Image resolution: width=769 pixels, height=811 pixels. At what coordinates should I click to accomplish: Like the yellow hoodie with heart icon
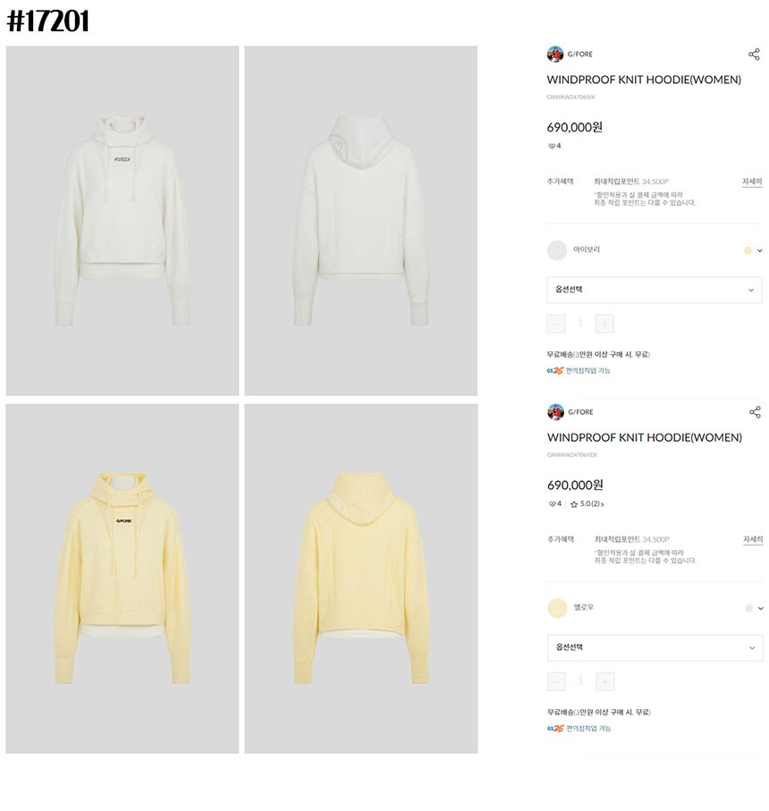552,503
